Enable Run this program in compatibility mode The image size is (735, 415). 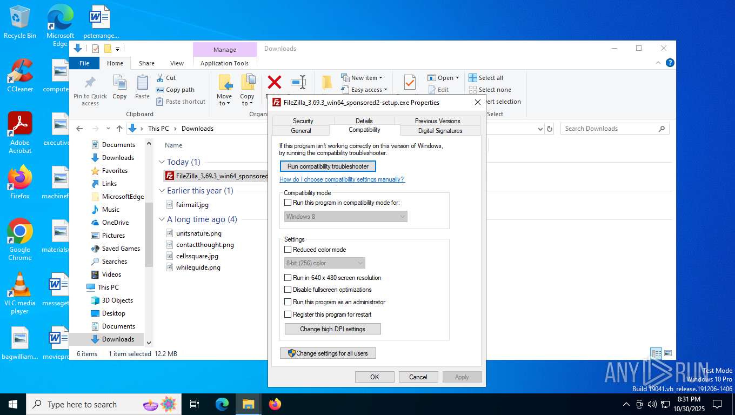pos(288,203)
